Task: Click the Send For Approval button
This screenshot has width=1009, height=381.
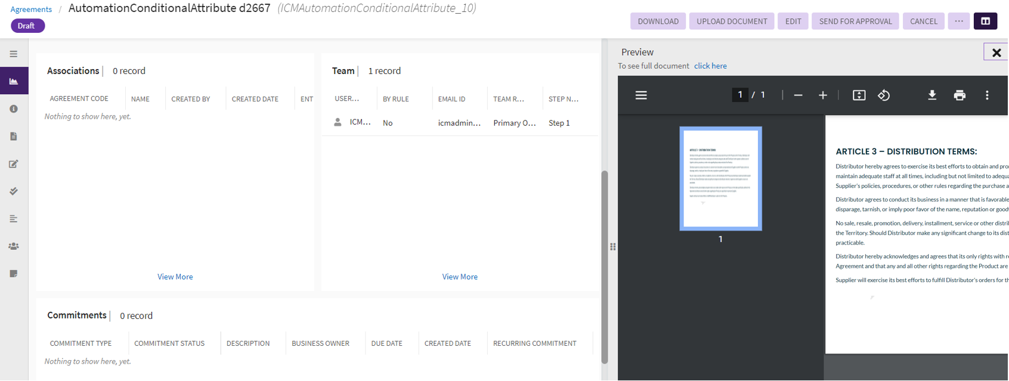Action: (x=855, y=21)
